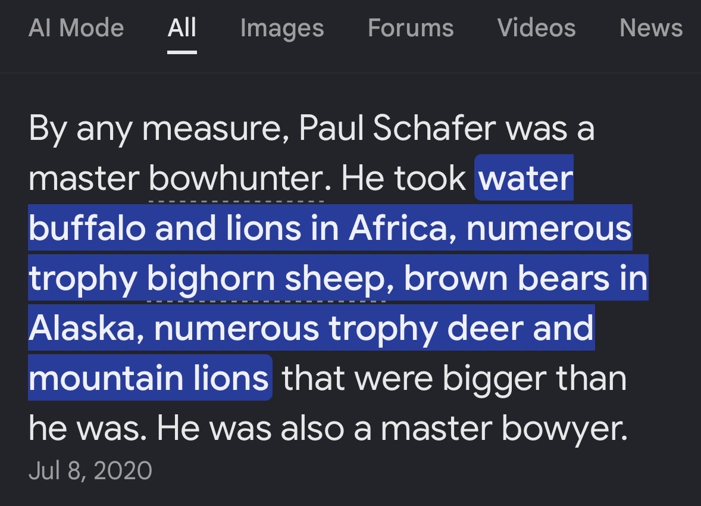Click the Jul 8, 2020 date
701x506 pixels.
click(x=90, y=471)
